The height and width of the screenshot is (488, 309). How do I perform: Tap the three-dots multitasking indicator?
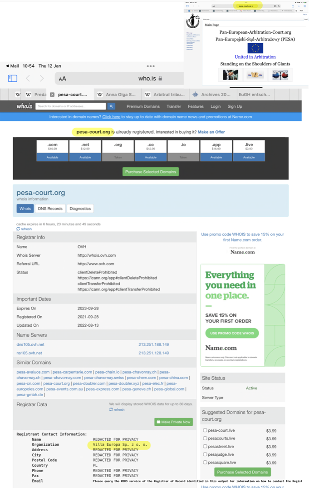point(151,66)
